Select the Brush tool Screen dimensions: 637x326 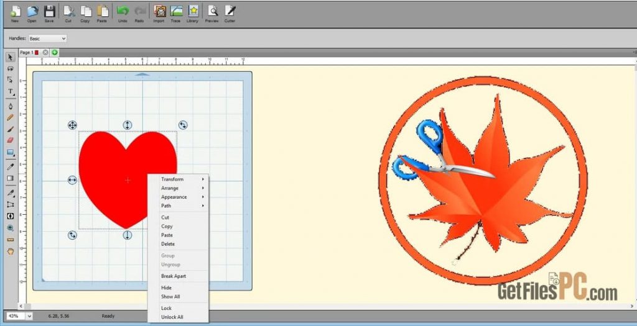[x=11, y=129]
